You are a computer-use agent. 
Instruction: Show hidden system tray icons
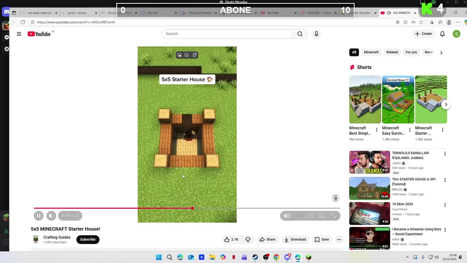(x=407, y=258)
